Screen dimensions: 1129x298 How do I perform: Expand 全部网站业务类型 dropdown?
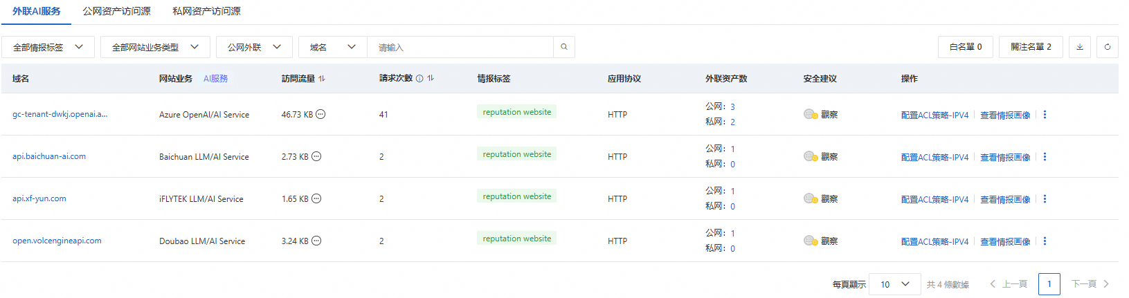point(155,47)
